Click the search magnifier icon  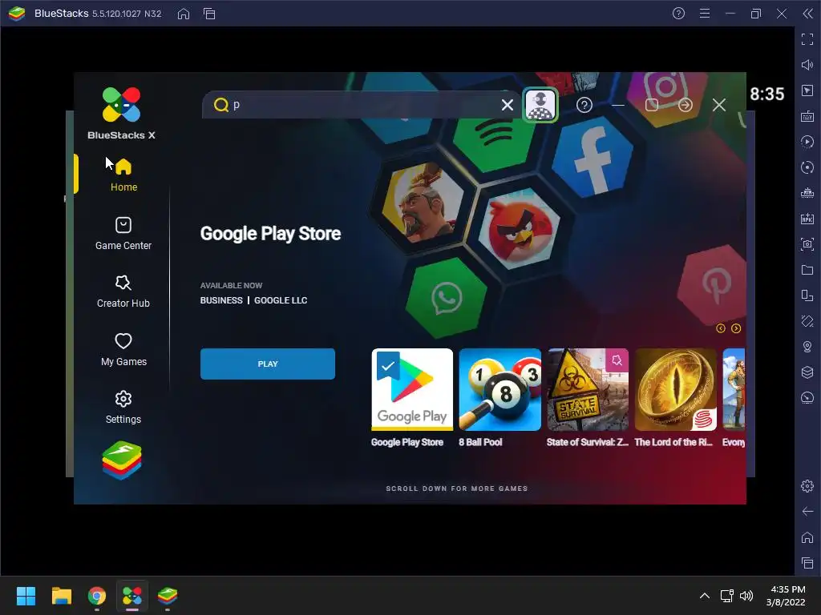221,105
